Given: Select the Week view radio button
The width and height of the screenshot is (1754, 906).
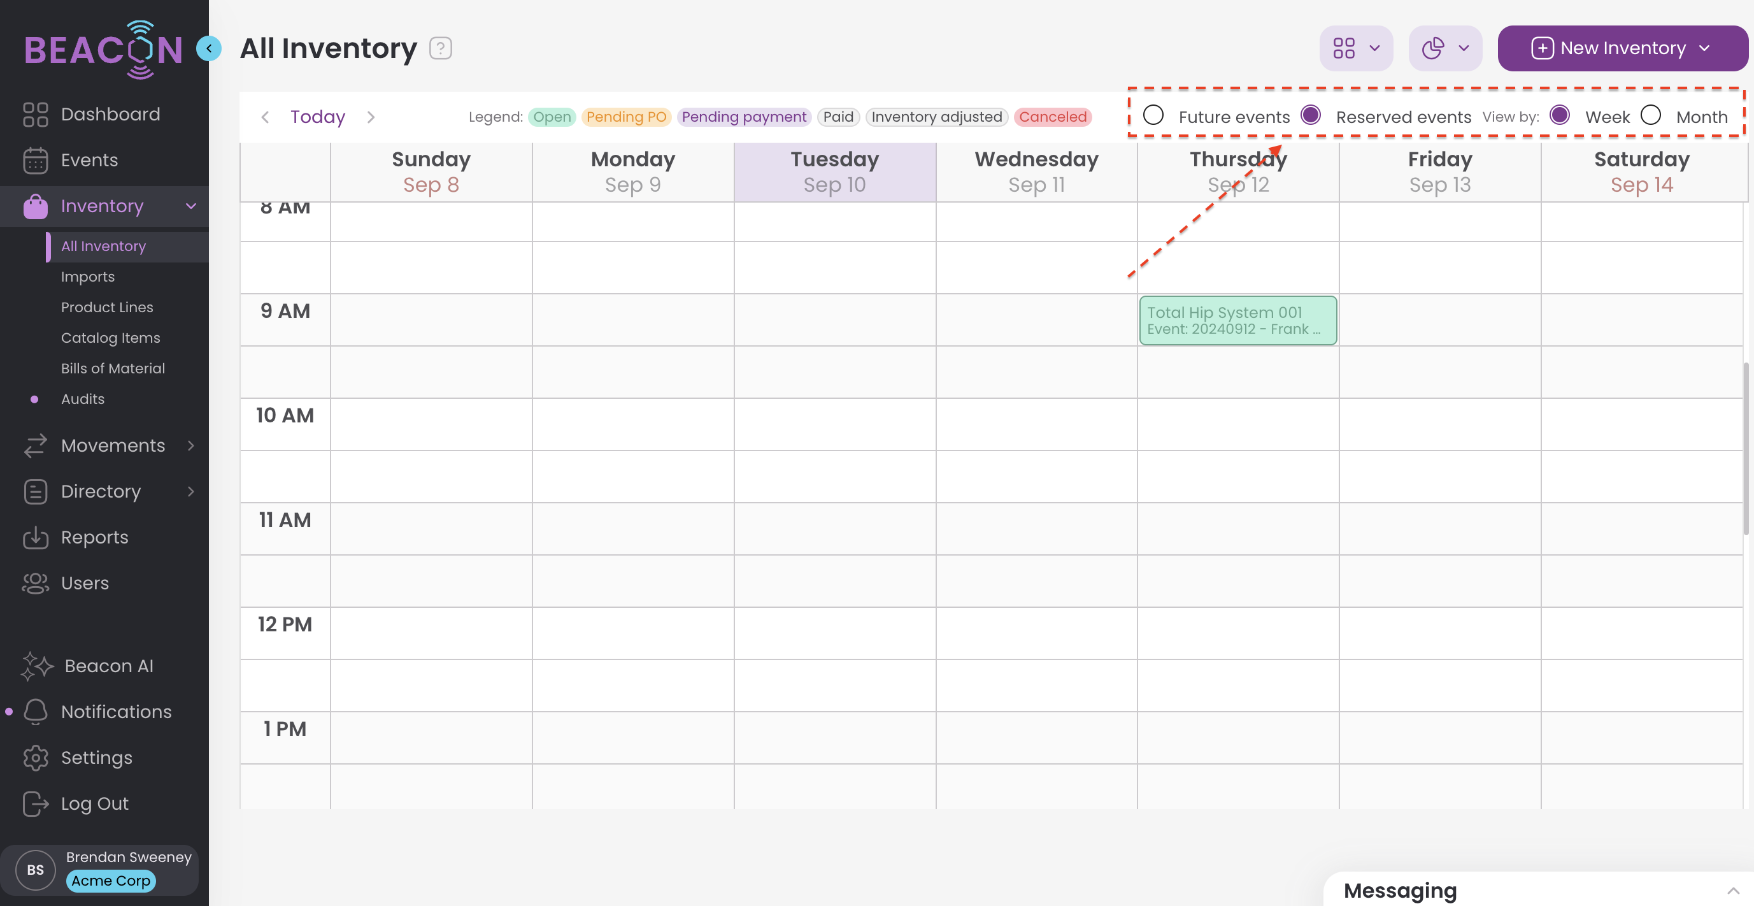Looking at the screenshot, I should (x=1560, y=115).
